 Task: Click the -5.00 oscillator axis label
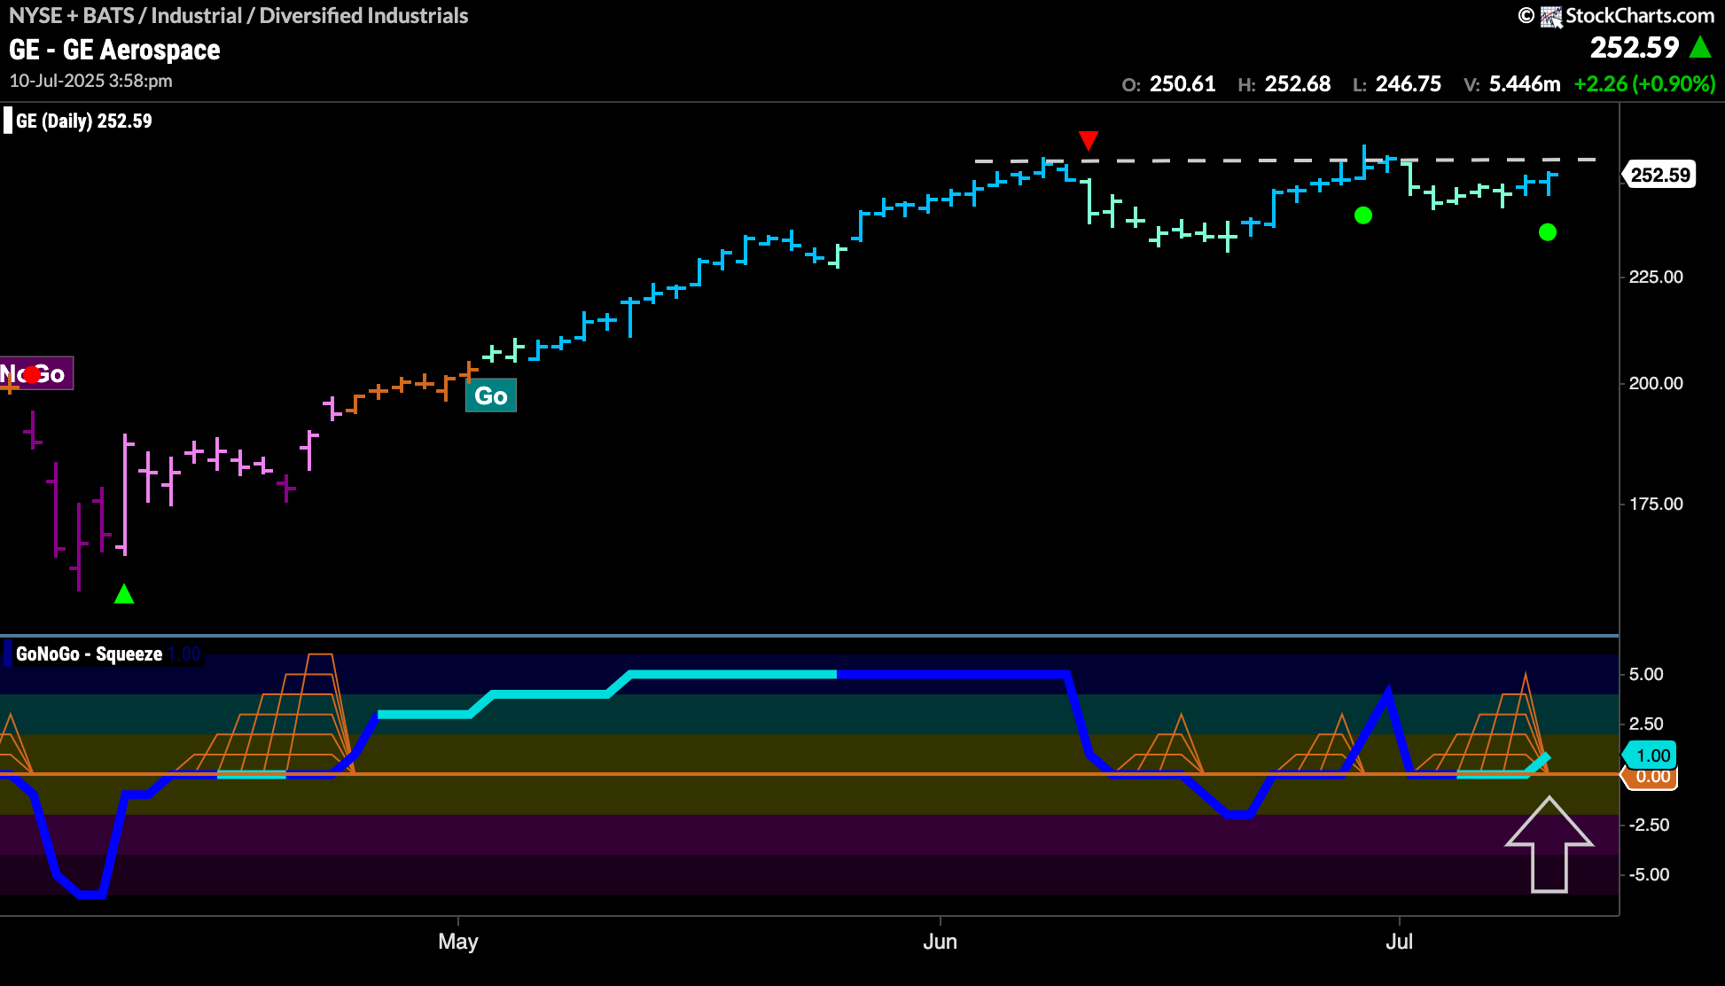(1649, 874)
